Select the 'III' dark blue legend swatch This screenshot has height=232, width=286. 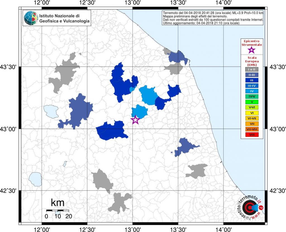coord(252,80)
